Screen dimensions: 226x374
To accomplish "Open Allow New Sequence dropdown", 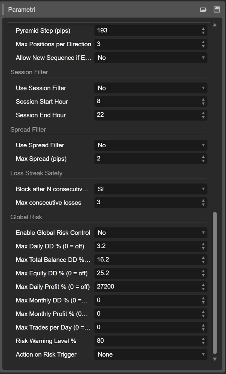I will 150,58.
